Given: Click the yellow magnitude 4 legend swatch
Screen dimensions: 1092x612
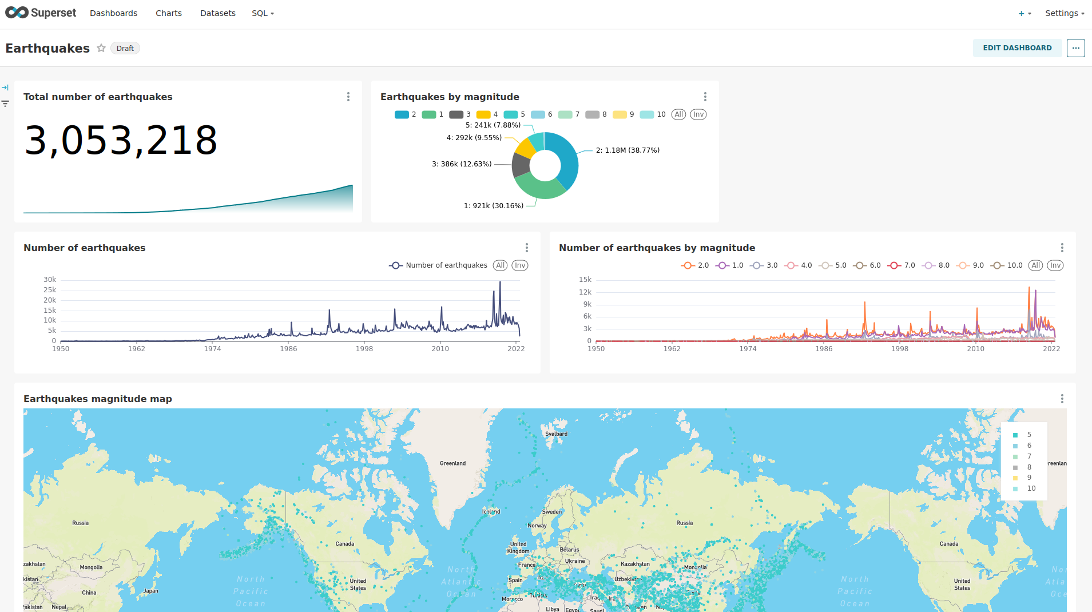Looking at the screenshot, I should click(483, 114).
